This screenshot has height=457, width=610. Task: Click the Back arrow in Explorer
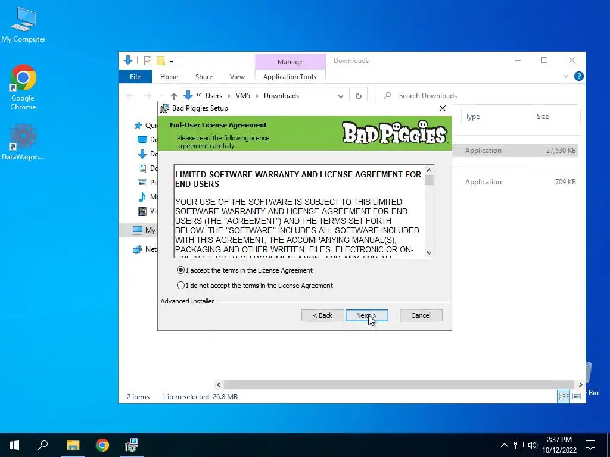point(130,96)
